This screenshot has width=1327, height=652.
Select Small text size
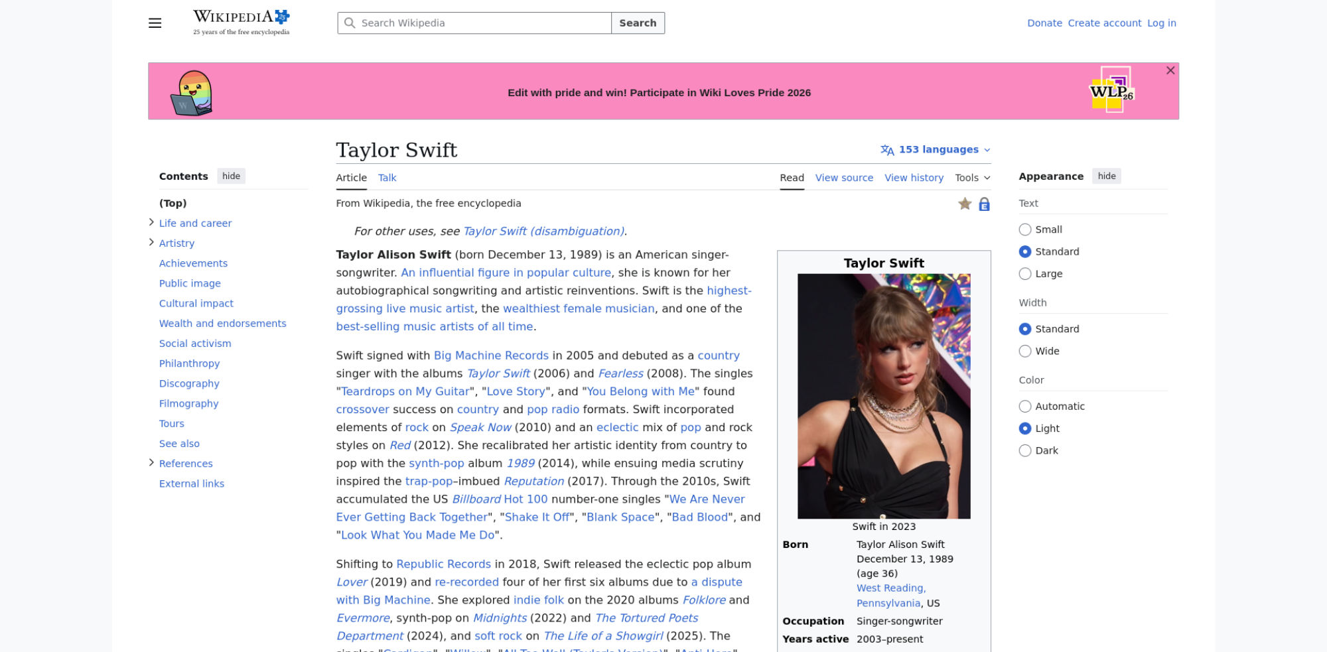click(x=1025, y=229)
